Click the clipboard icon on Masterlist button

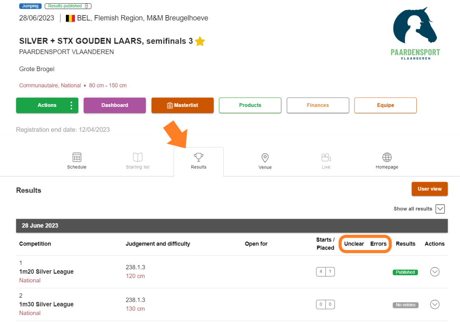(170, 106)
